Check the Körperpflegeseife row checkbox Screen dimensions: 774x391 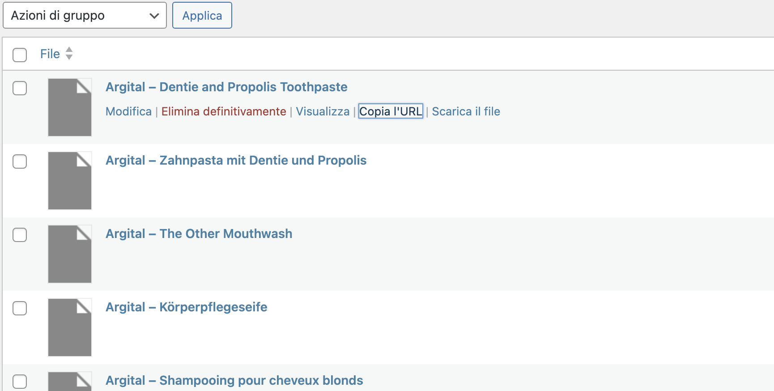(20, 308)
